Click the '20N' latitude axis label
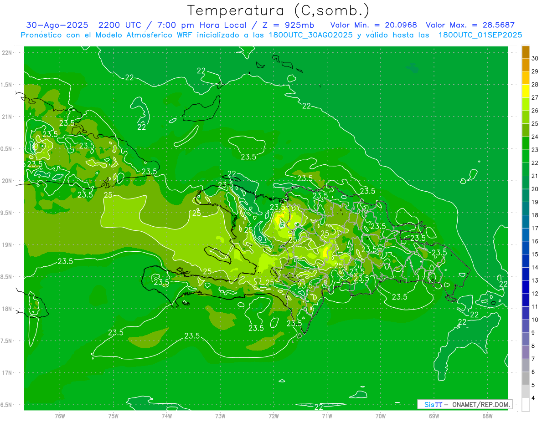Viewport: 547px width, 422px height. coord(7,181)
